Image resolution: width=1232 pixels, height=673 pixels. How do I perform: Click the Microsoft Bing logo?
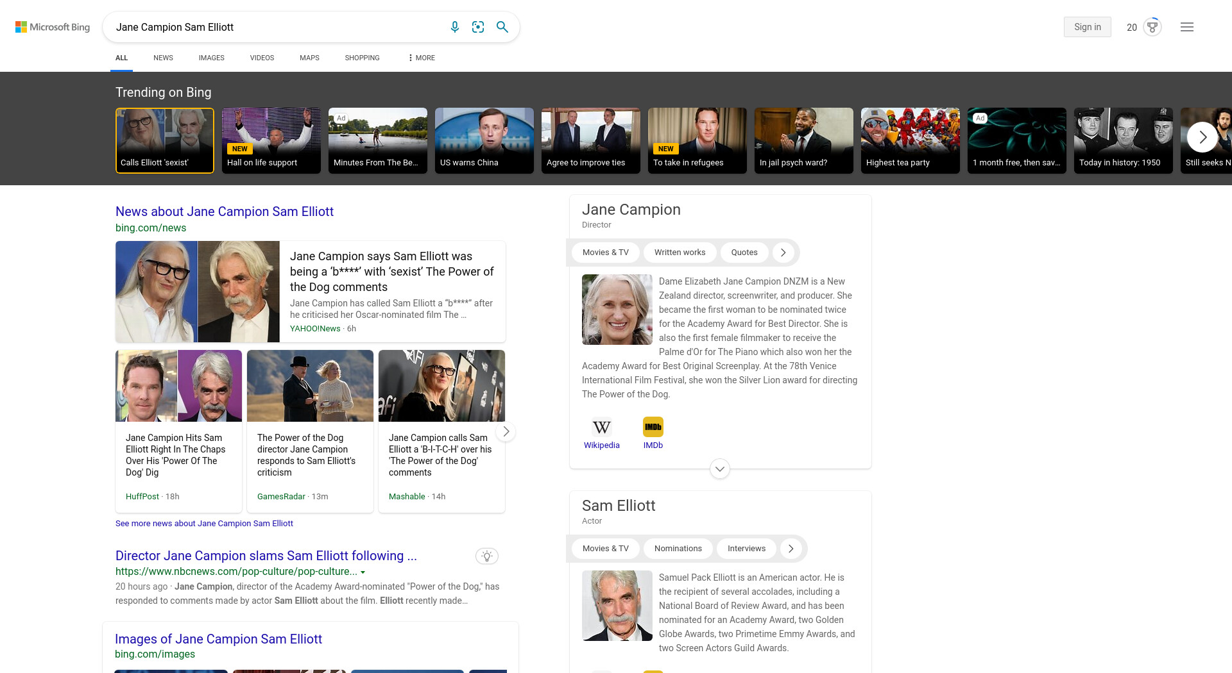coord(53,27)
